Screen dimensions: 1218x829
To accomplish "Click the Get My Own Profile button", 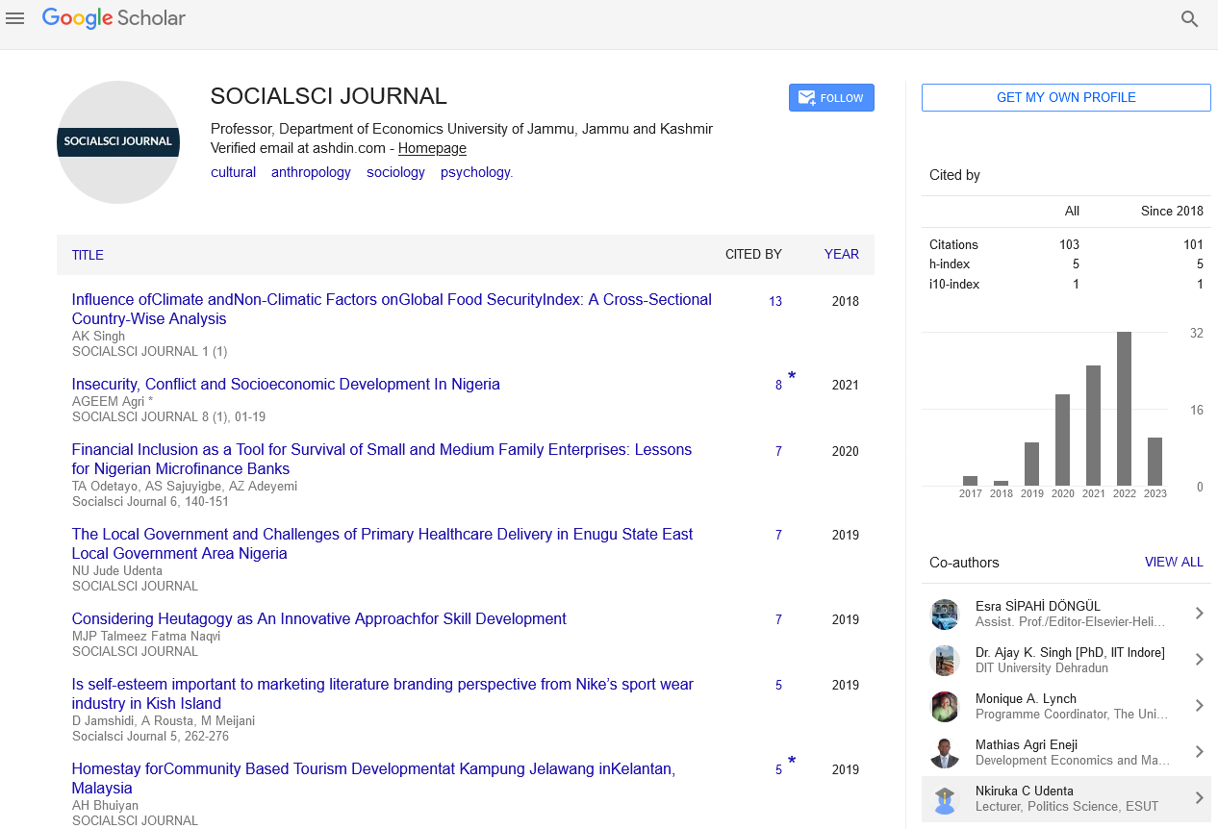I will coord(1066,98).
